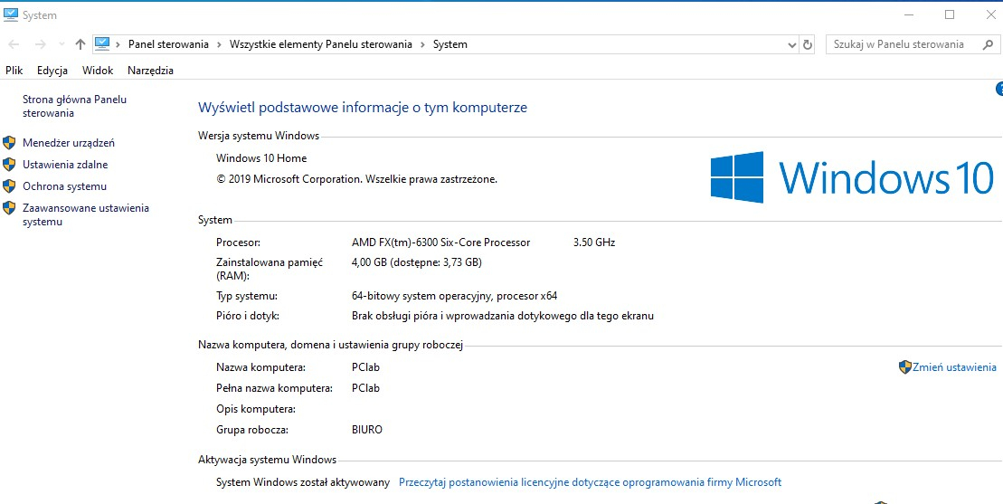Expand chevron after Wszystkie elementy Panelu sterowania
Viewport: 1003px width, 504px height.
(x=422, y=44)
